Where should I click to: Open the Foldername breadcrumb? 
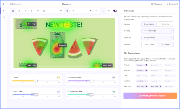(x=16, y=4)
